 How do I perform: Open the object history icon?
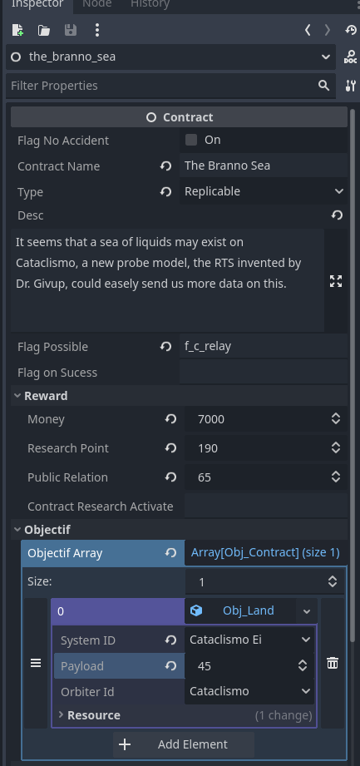(x=351, y=30)
